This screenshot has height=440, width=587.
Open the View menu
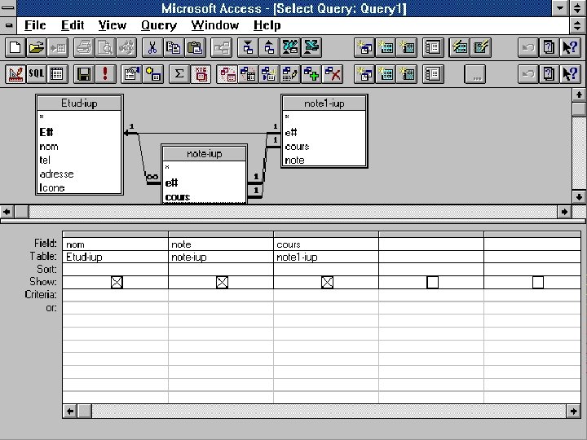(113, 25)
